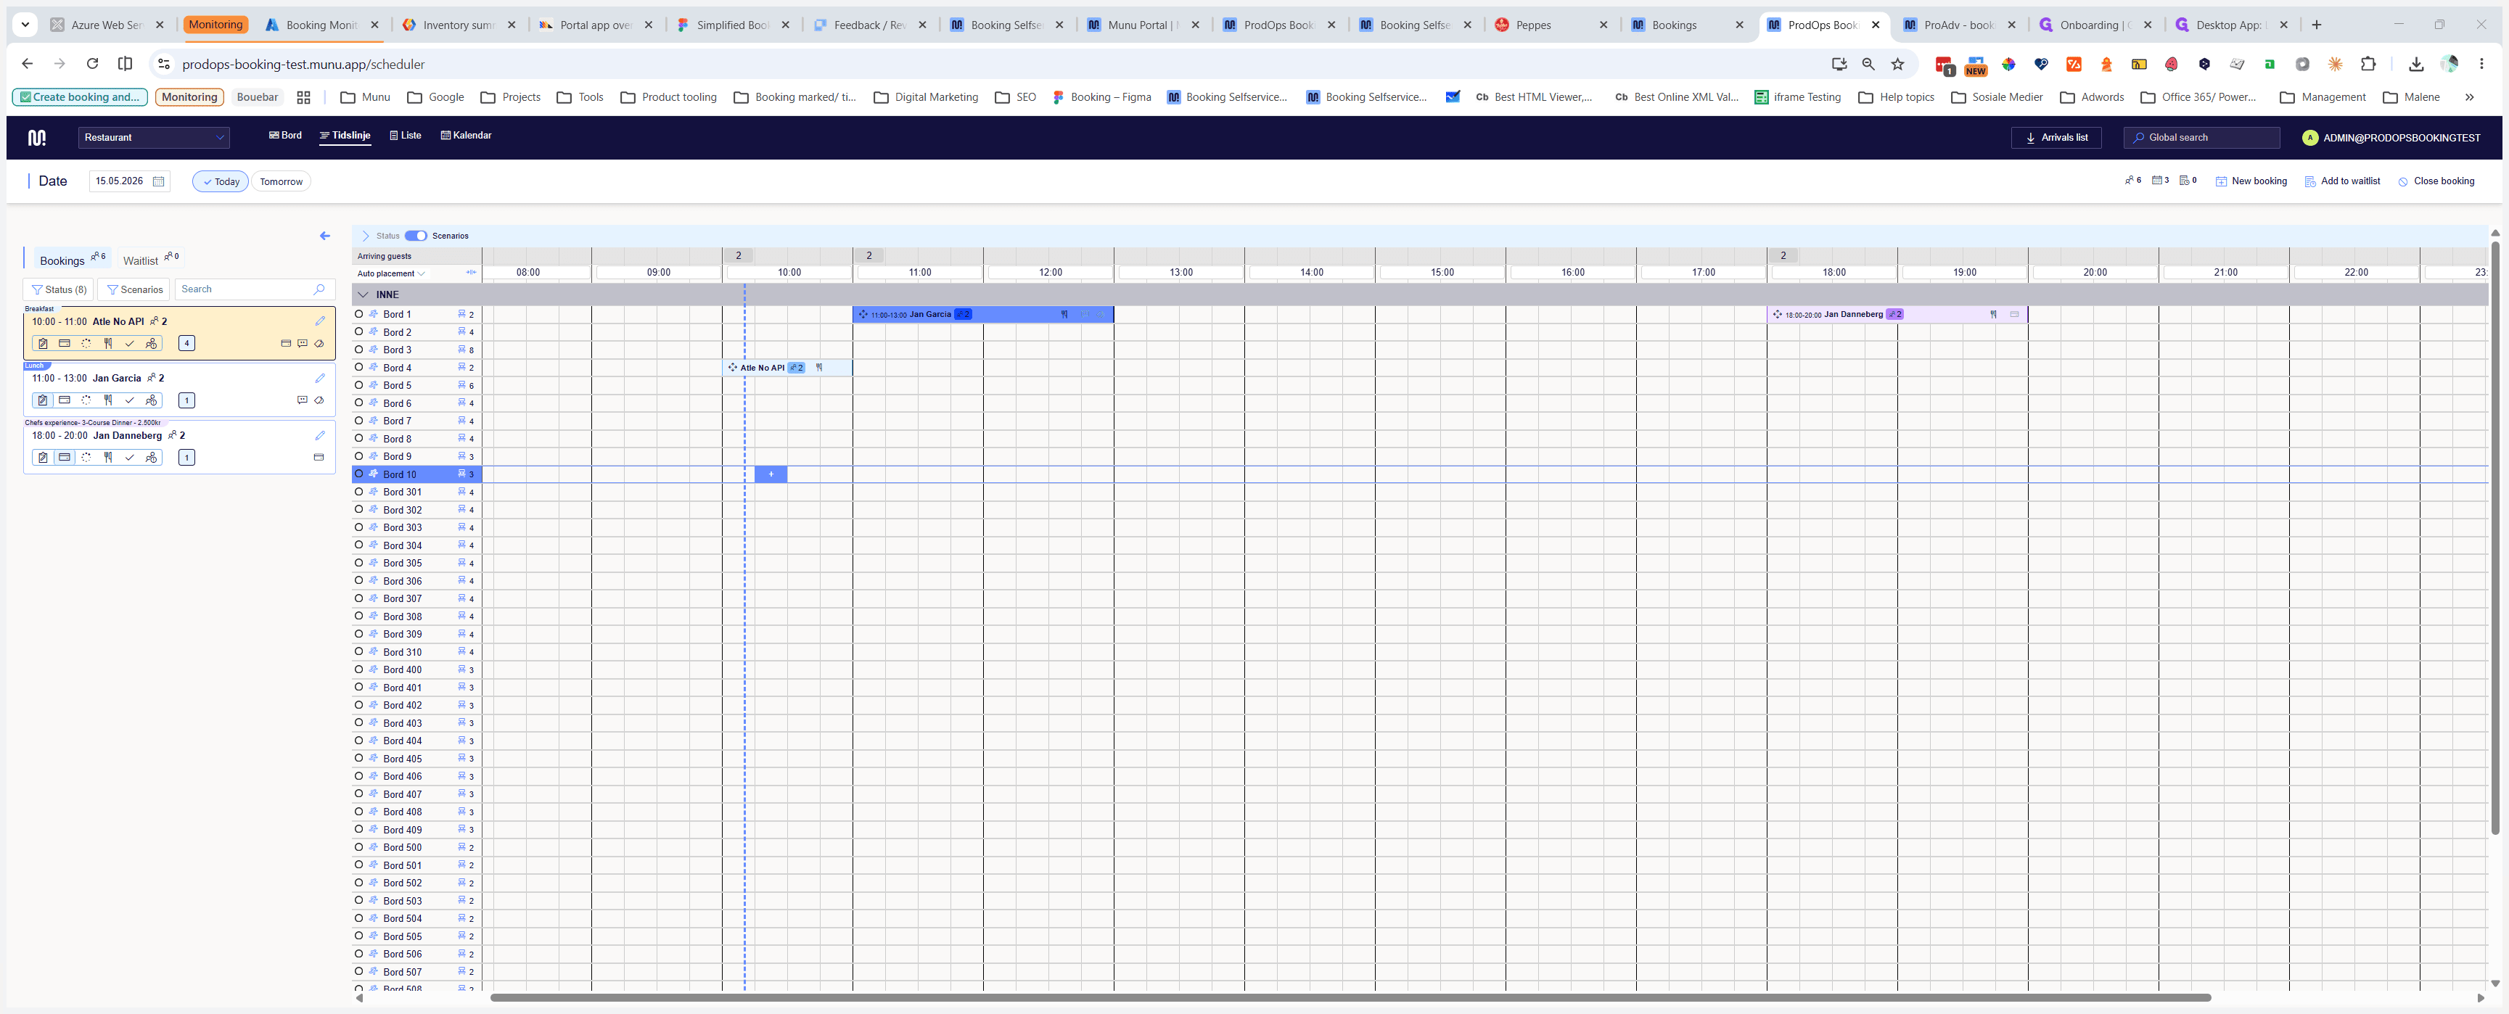Open Status (8) filter
2509x1014 pixels.
click(59, 289)
